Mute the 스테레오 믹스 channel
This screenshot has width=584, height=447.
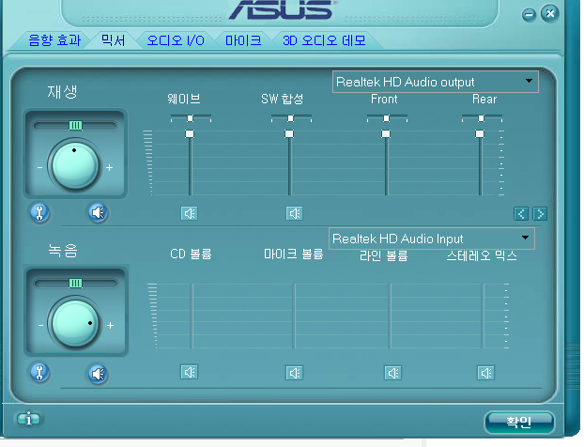pos(486,373)
